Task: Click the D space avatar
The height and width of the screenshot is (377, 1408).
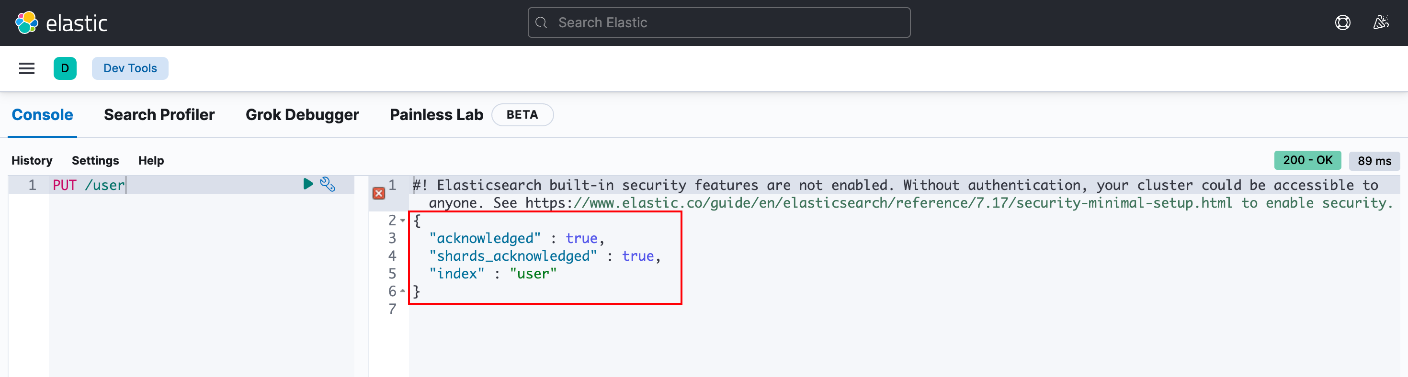Action: (x=65, y=68)
